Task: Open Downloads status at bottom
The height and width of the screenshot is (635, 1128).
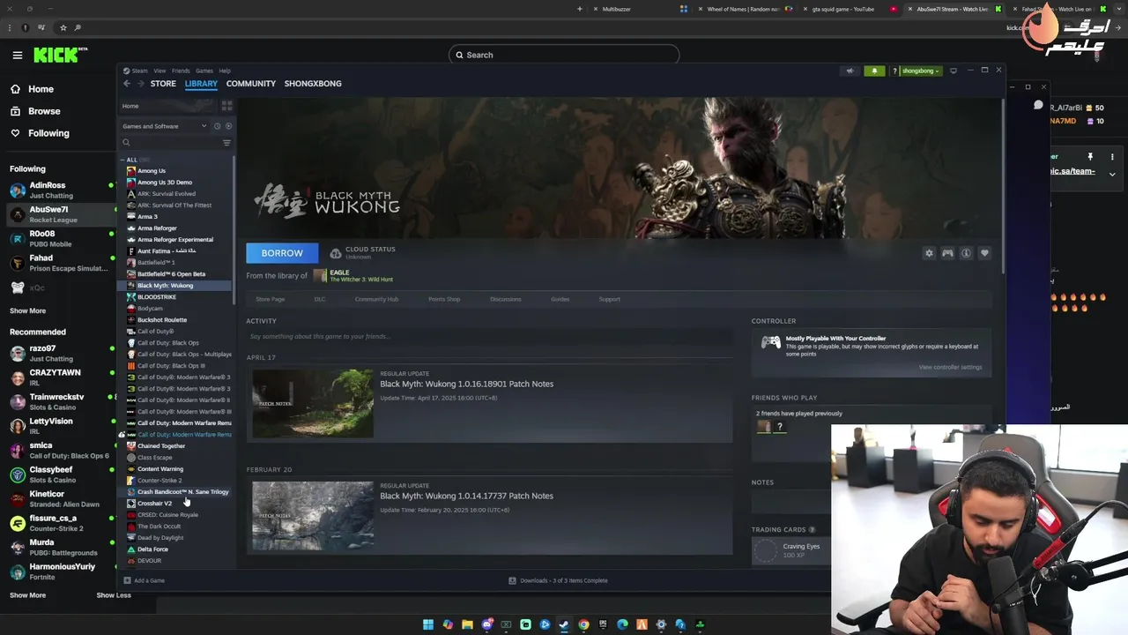Action: coord(558,580)
